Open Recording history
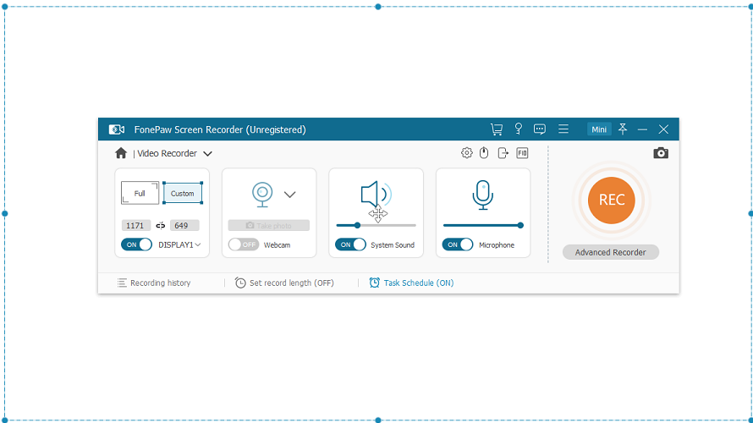The height and width of the screenshot is (423, 753). (154, 283)
